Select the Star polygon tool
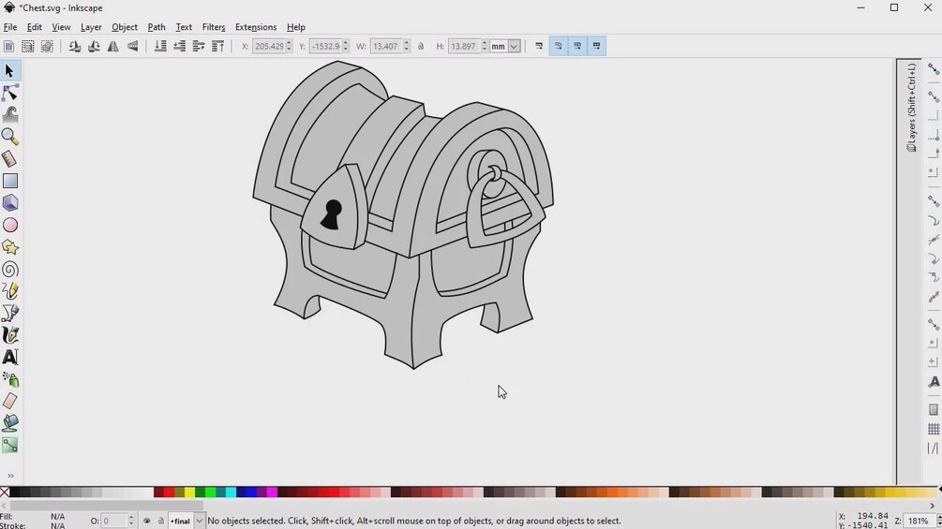942x529 pixels. point(9,247)
